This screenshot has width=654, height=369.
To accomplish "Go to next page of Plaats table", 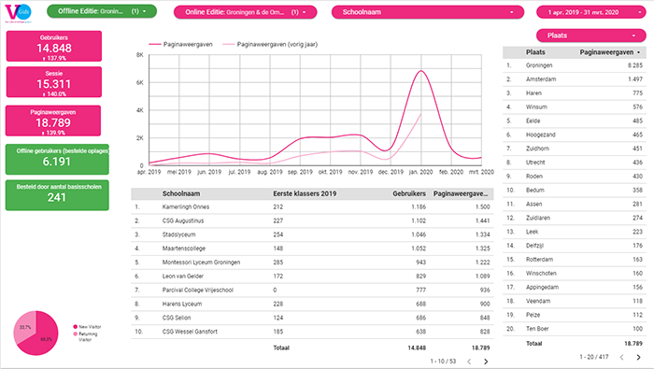I will click(638, 357).
